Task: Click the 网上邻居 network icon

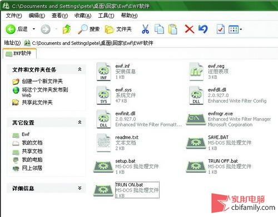Action: 16,168
